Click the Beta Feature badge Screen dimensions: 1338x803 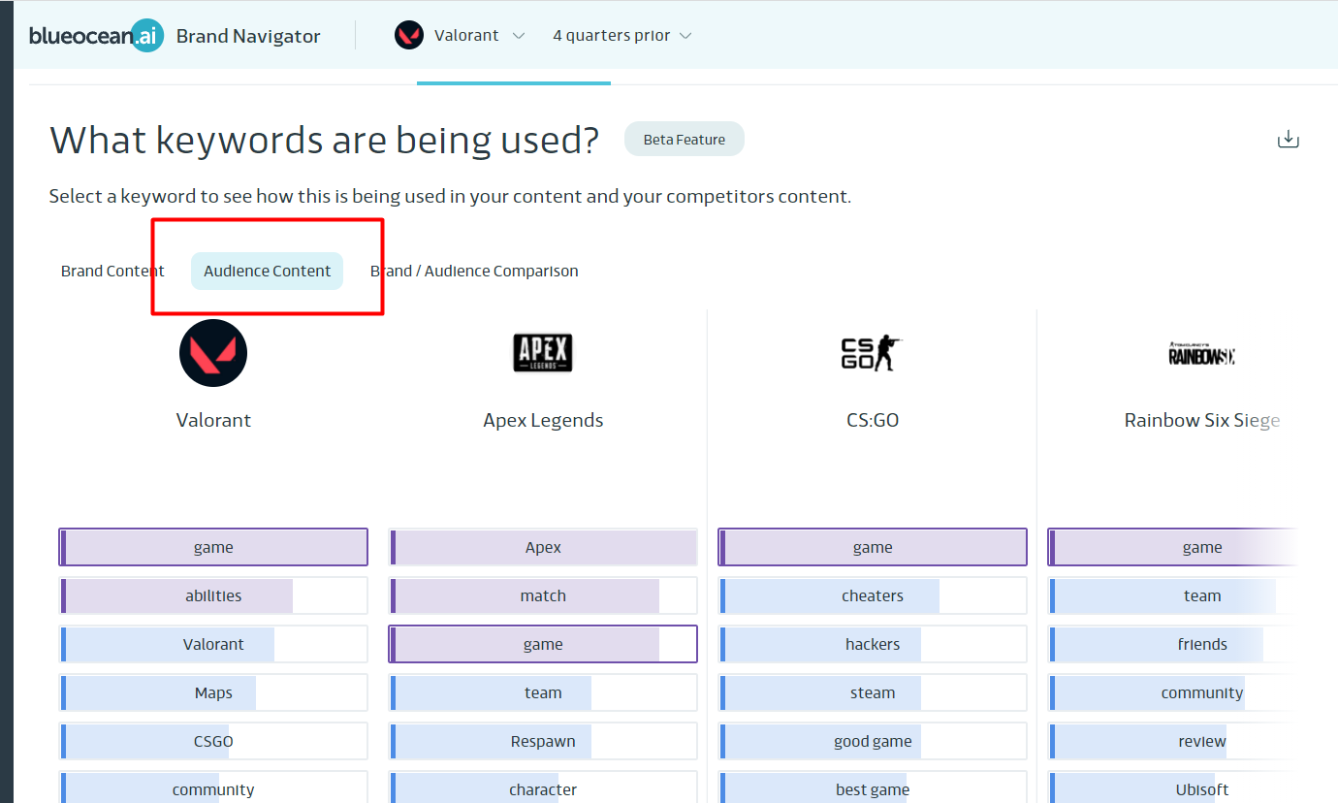pos(685,140)
